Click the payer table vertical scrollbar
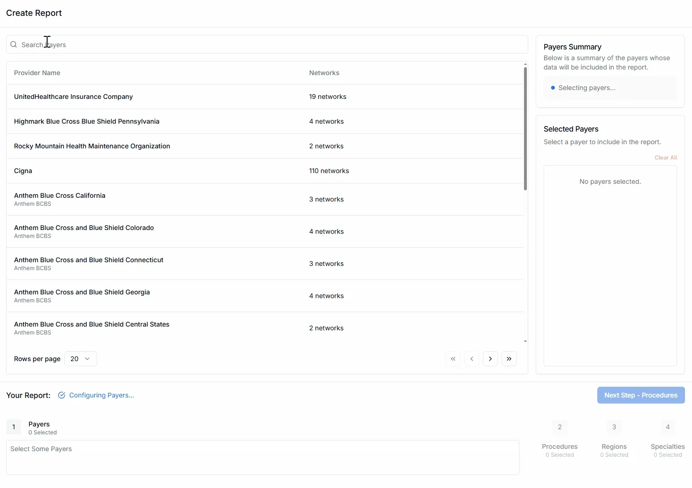 pos(525,129)
